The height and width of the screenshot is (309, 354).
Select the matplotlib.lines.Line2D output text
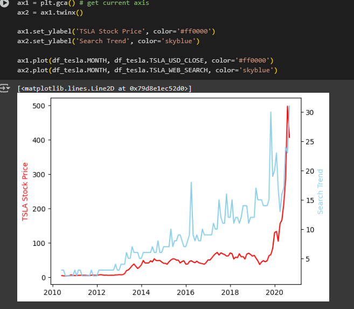(x=105, y=88)
